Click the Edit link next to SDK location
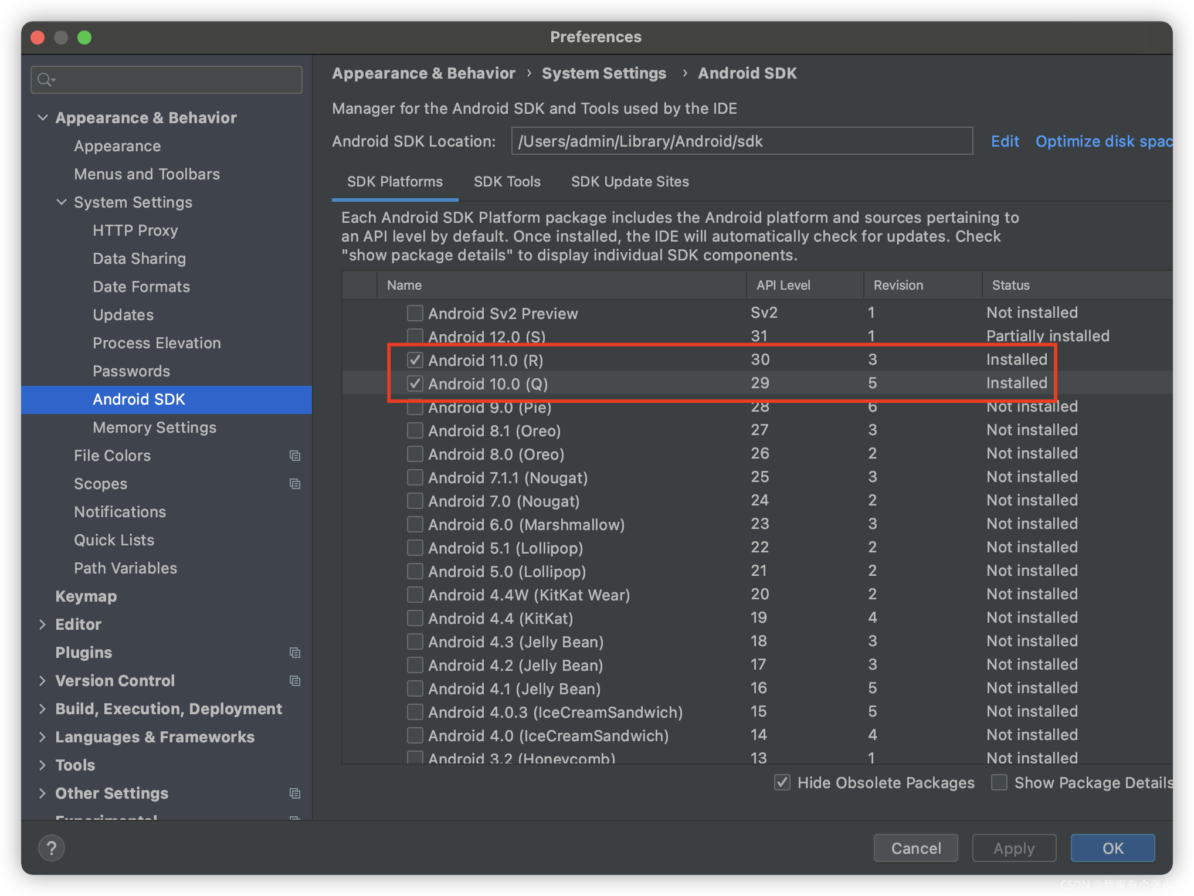The height and width of the screenshot is (896, 1194). click(x=1005, y=141)
